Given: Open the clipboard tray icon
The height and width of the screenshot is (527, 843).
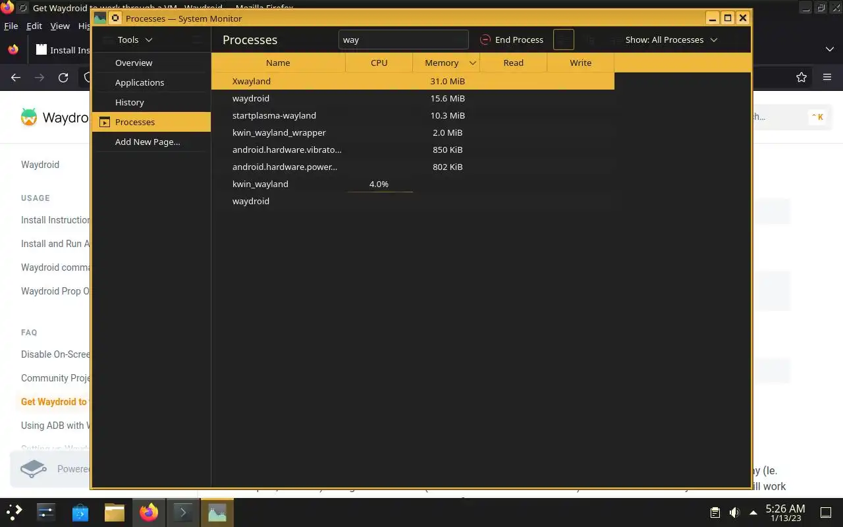Looking at the screenshot, I should (715, 513).
